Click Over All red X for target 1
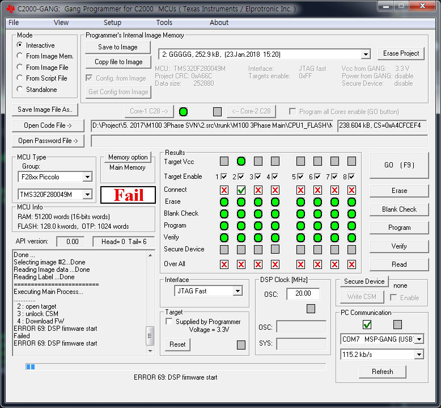 (224, 264)
